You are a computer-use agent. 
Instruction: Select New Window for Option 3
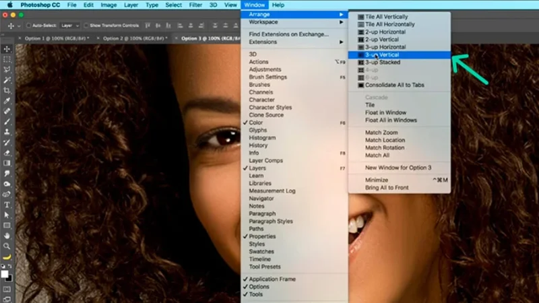click(x=400, y=168)
